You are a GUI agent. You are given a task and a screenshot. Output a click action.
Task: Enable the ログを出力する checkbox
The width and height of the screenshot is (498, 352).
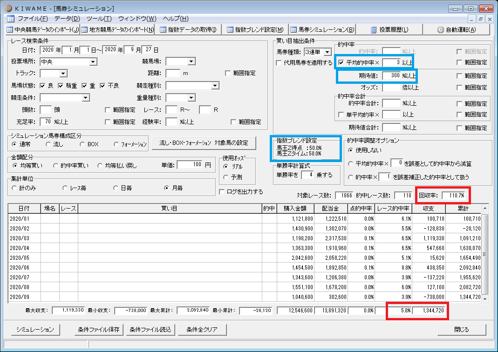click(x=222, y=192)
